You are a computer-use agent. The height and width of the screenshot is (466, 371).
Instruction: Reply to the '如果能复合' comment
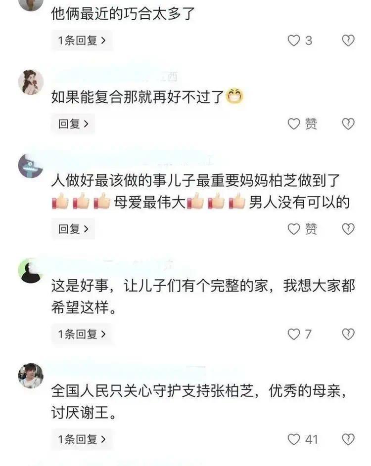pos(73,124)
